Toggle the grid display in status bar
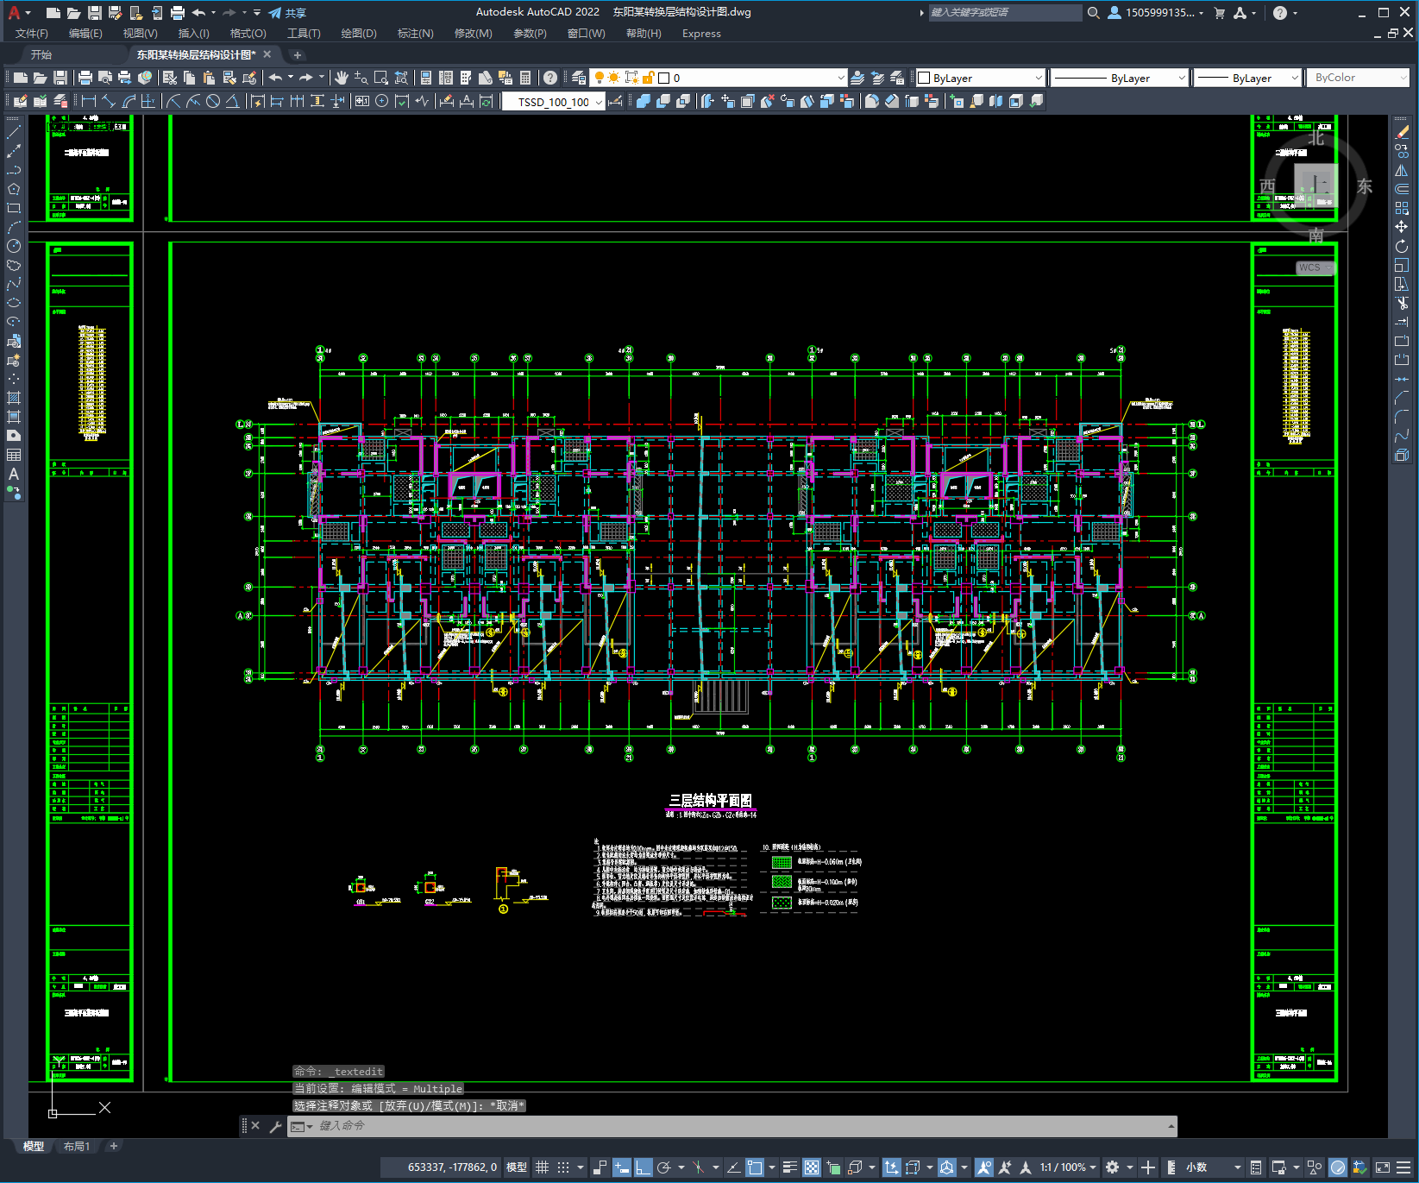Image resolution: width=1419 pixels, height=1183 pixels. [542, 1167]
